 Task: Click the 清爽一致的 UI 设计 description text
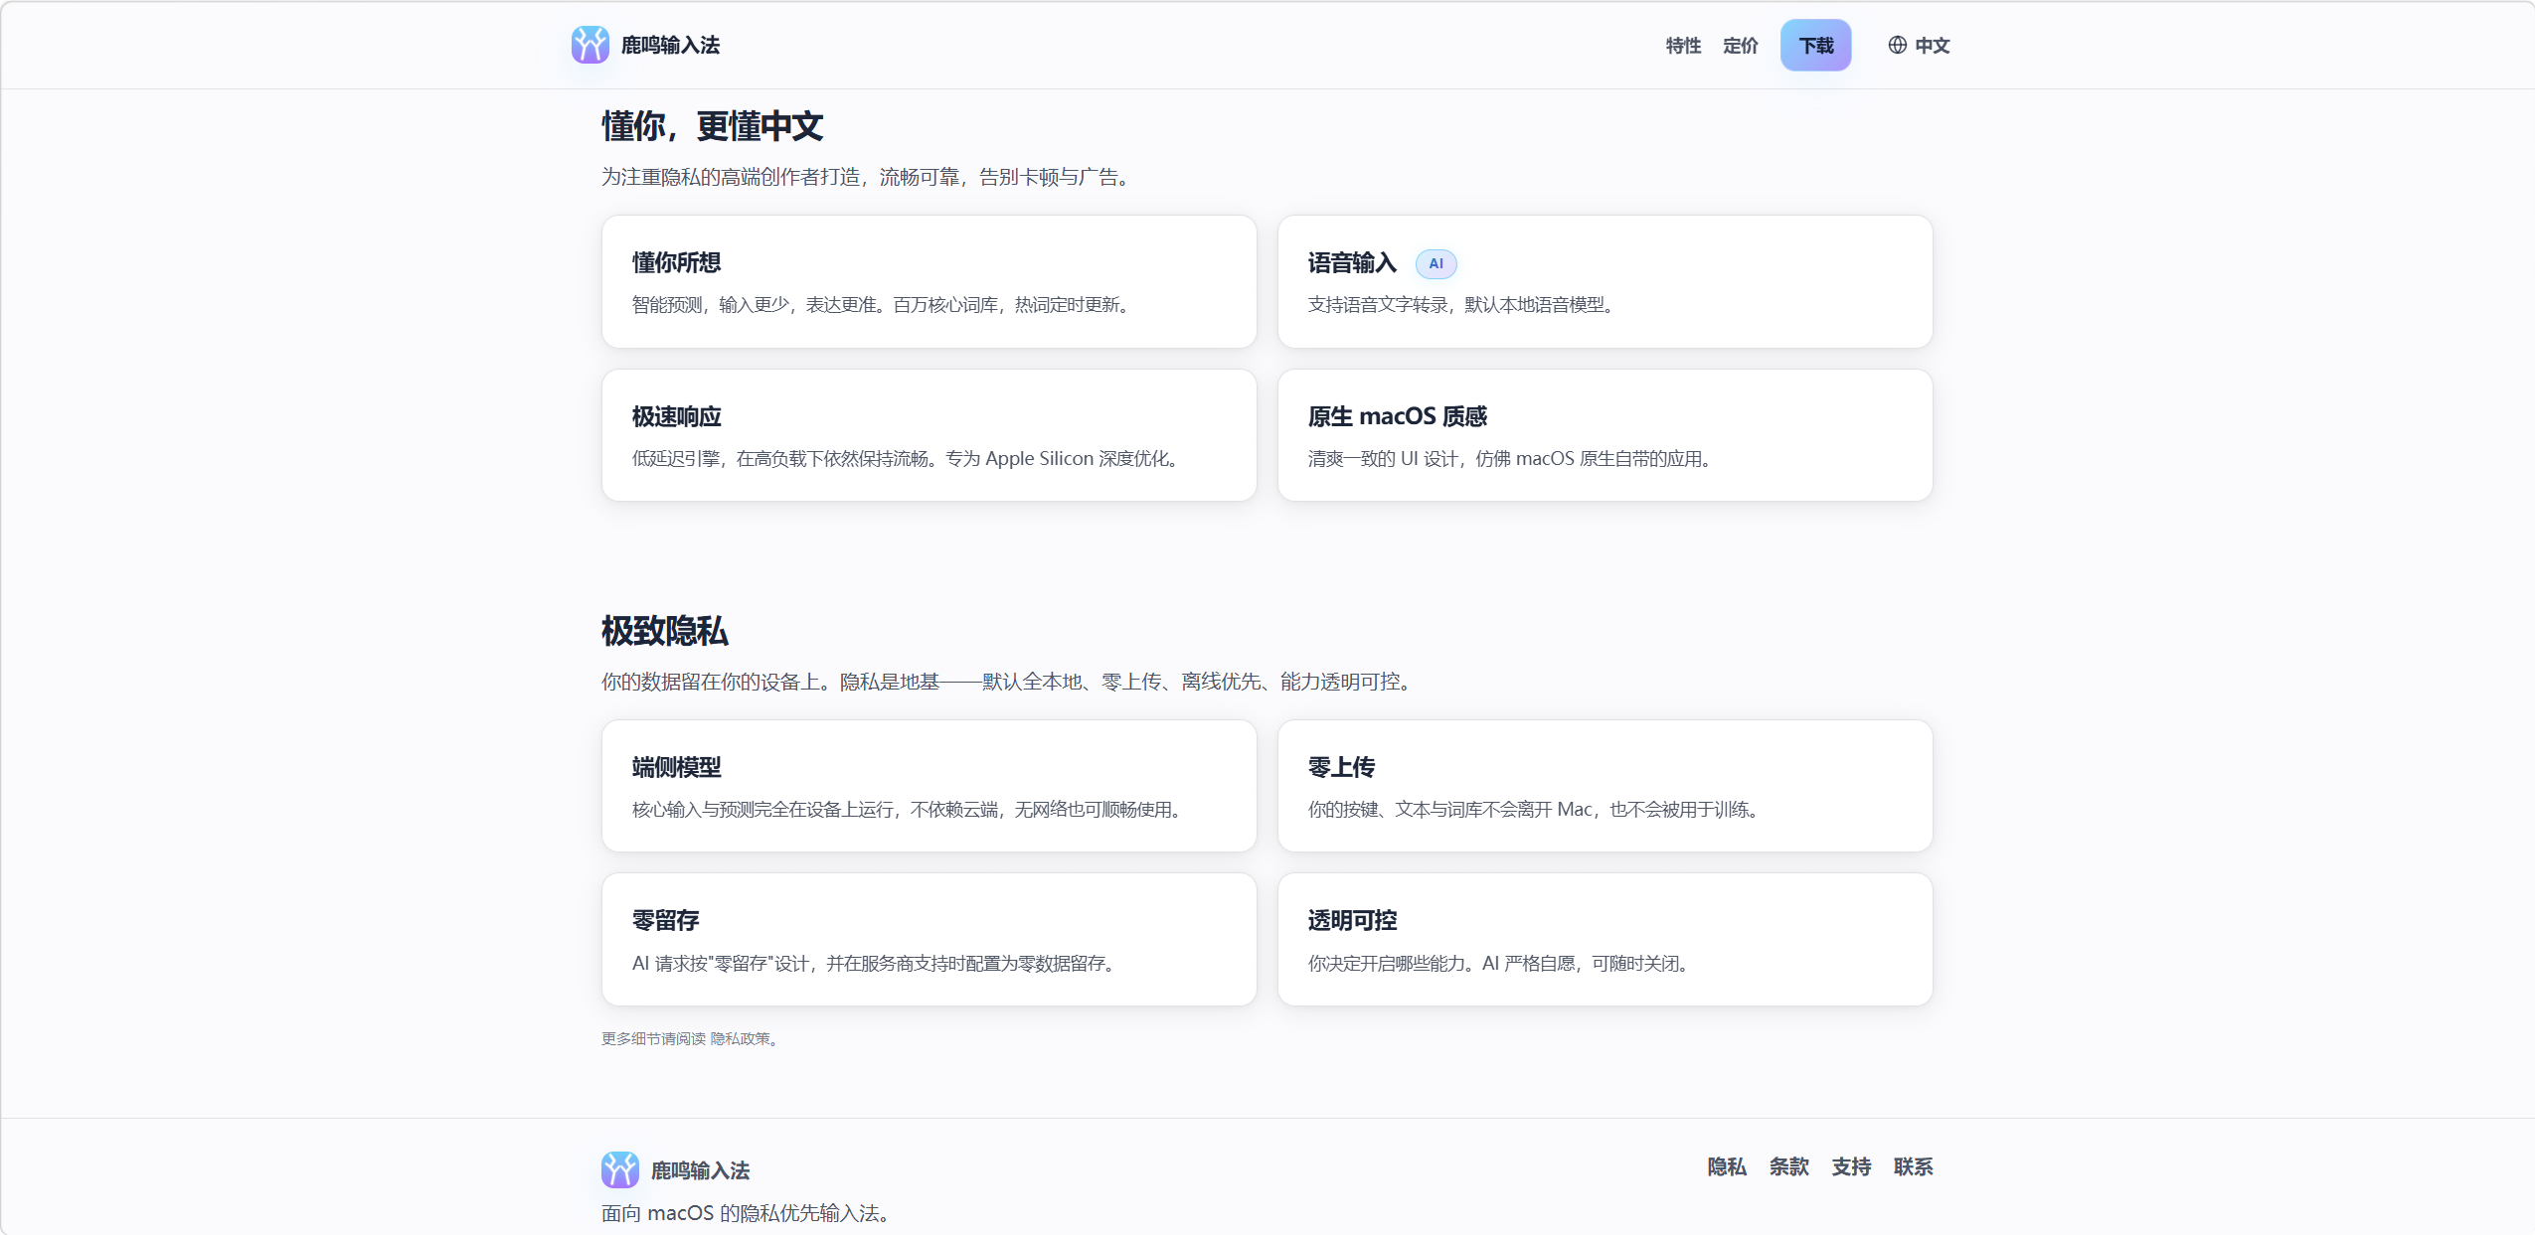pos(1510,458)
